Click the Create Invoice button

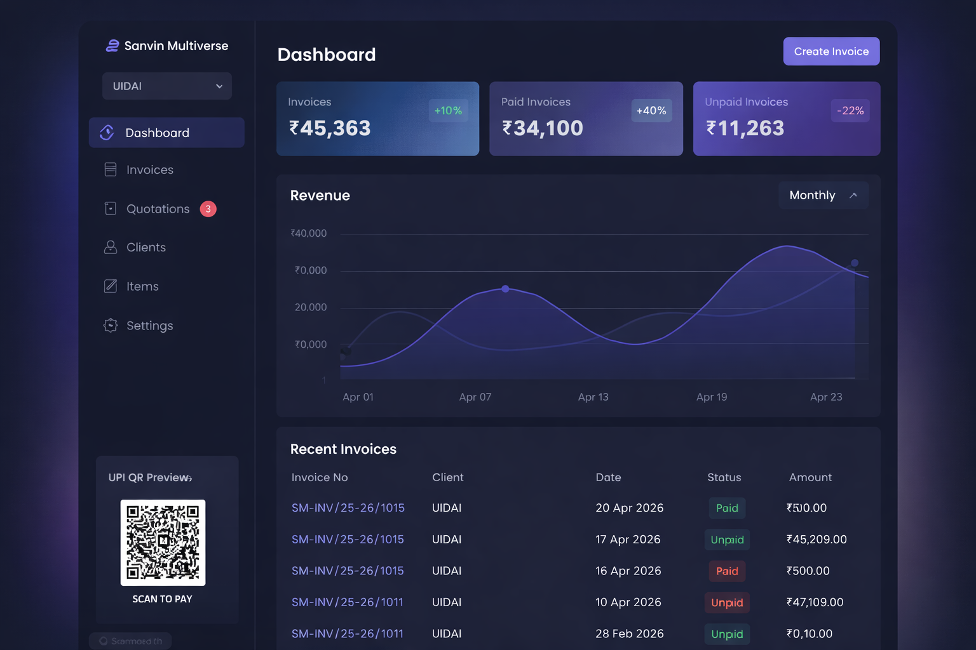click(831, 51)
